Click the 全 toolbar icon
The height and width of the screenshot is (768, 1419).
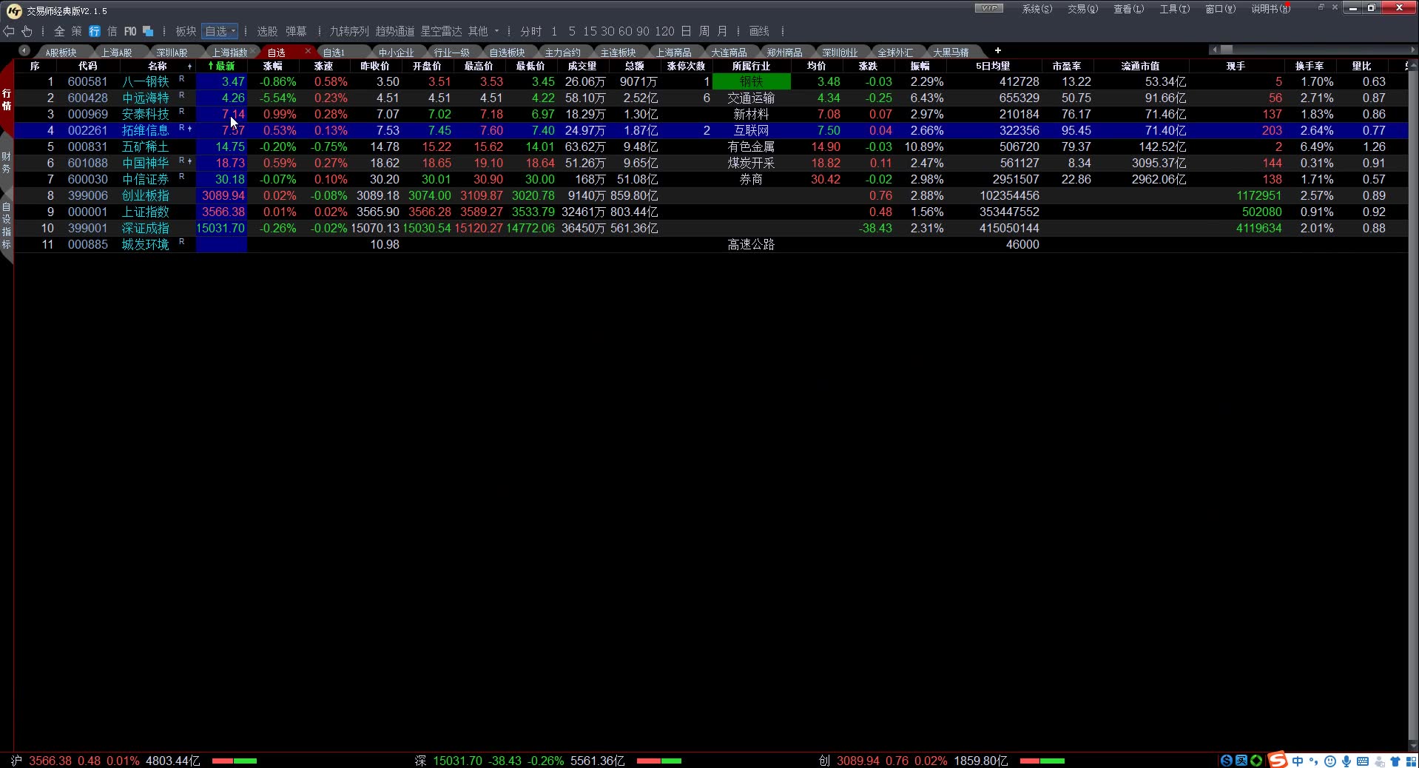point(59,31)
